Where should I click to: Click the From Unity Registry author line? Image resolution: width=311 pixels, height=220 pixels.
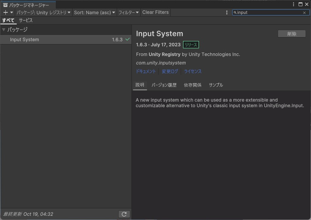188,55
